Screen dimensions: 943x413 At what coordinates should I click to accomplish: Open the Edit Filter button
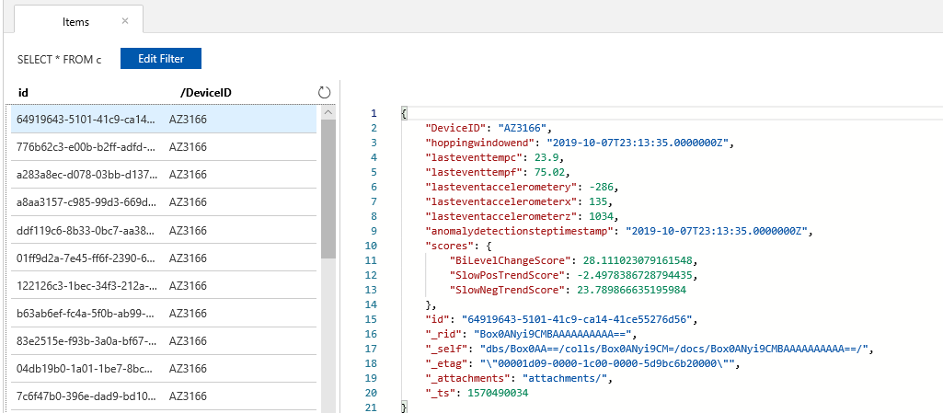coord(161,58)
